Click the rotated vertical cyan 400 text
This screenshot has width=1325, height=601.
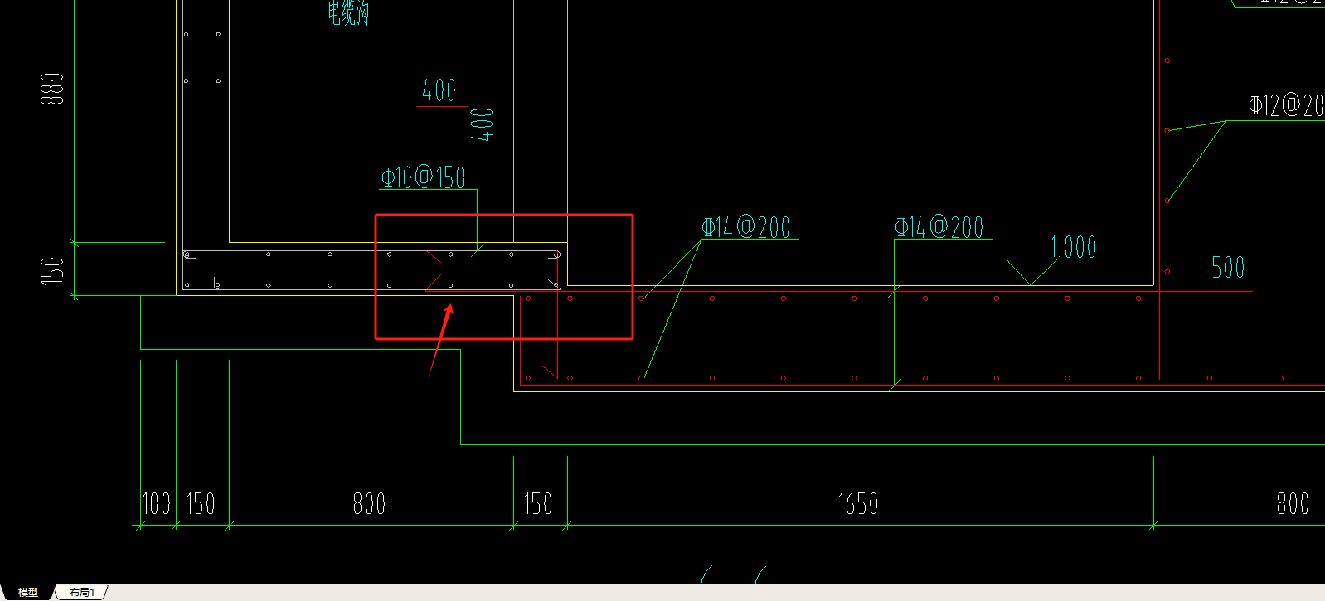pos(482,124)
